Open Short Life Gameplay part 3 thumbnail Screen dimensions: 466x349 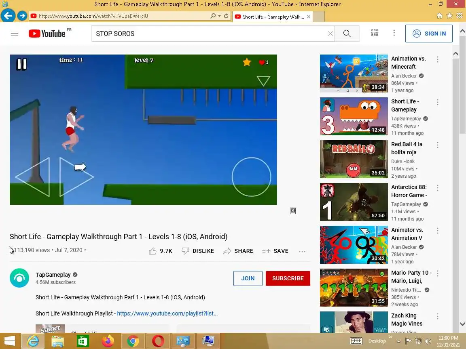354,116
